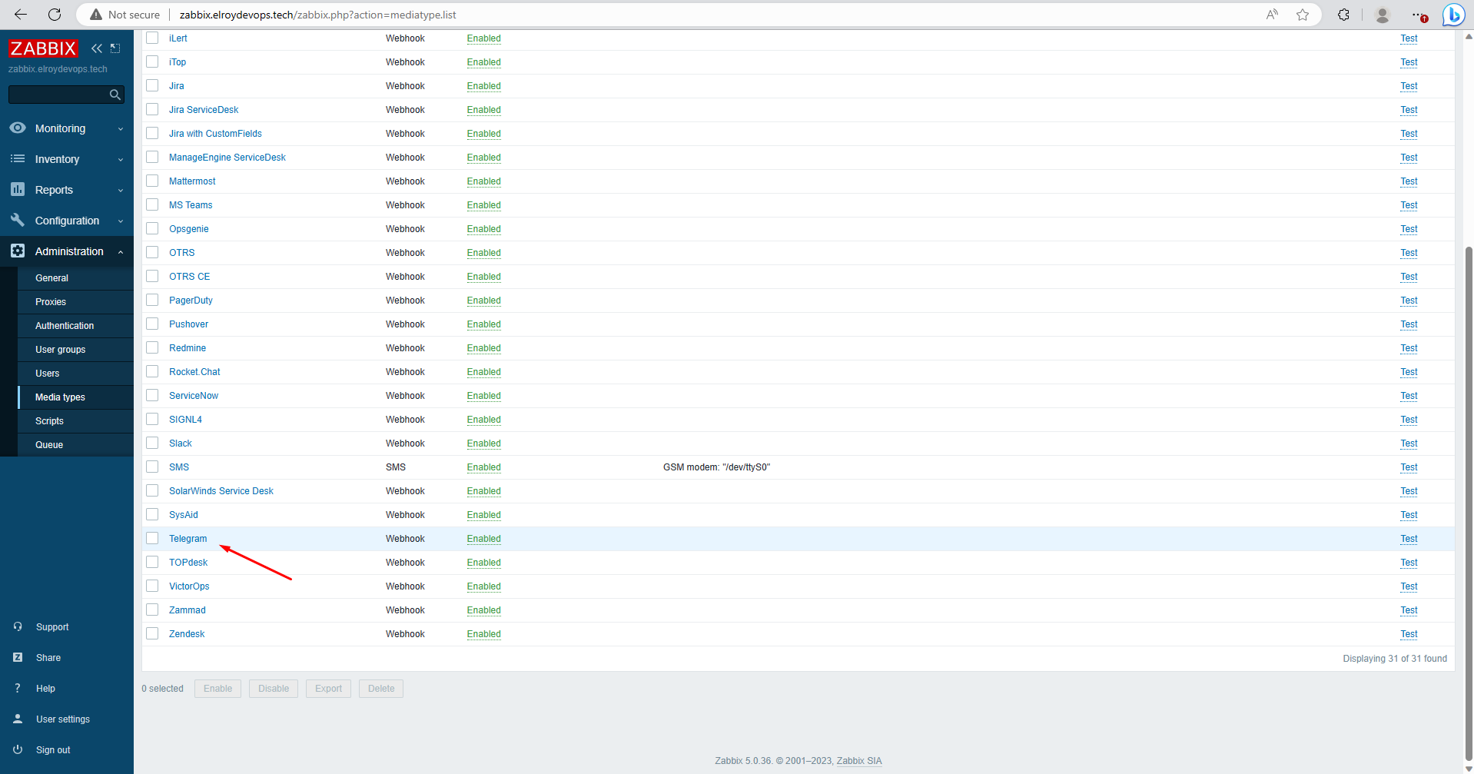Check the Mattermost row checkbox
Viewport: 1474px width, 774px height.
[x=152, y=181]
